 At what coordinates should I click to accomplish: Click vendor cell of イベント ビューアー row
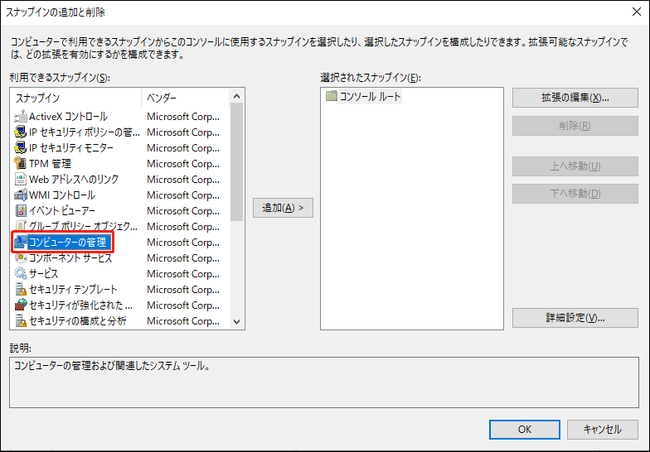pyautogui.click(x=183, y=211)
